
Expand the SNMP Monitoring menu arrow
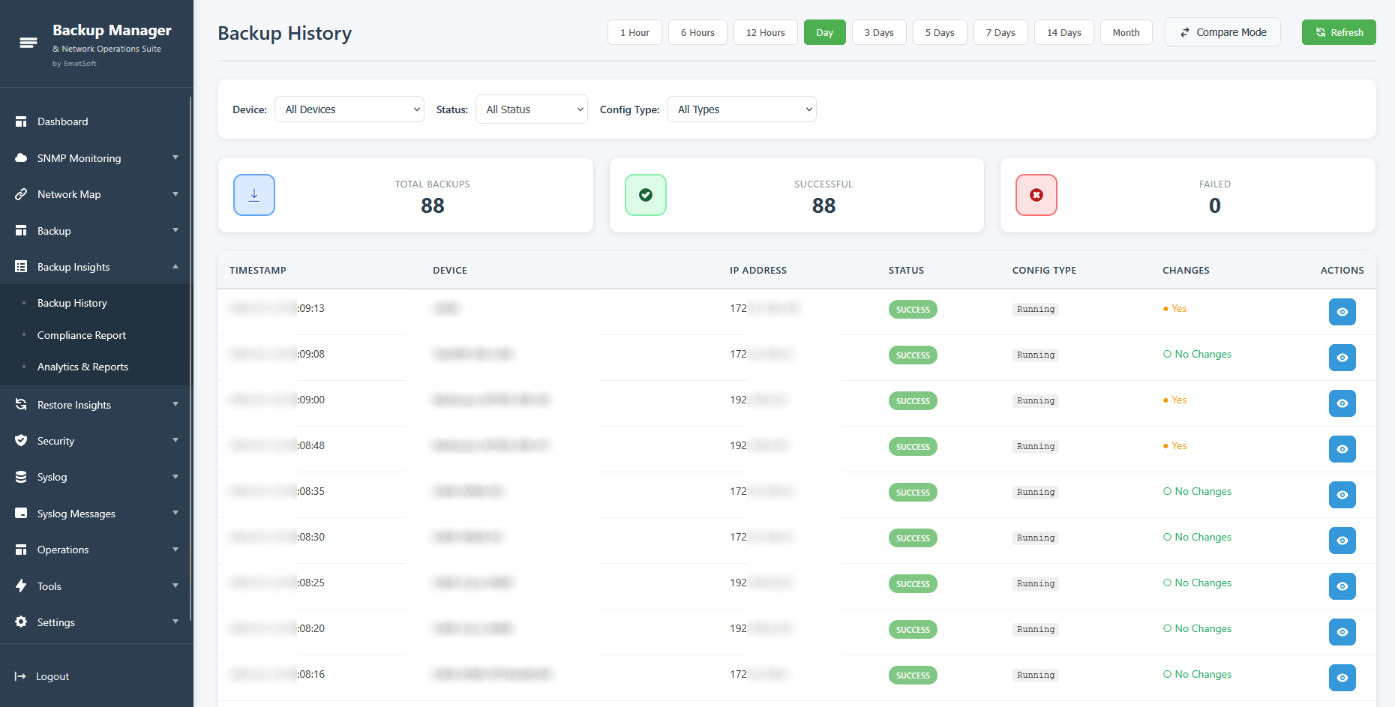[x=175, y=157]
